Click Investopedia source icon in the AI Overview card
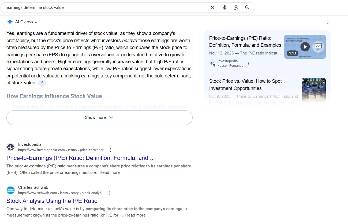 tap(212, 64)
